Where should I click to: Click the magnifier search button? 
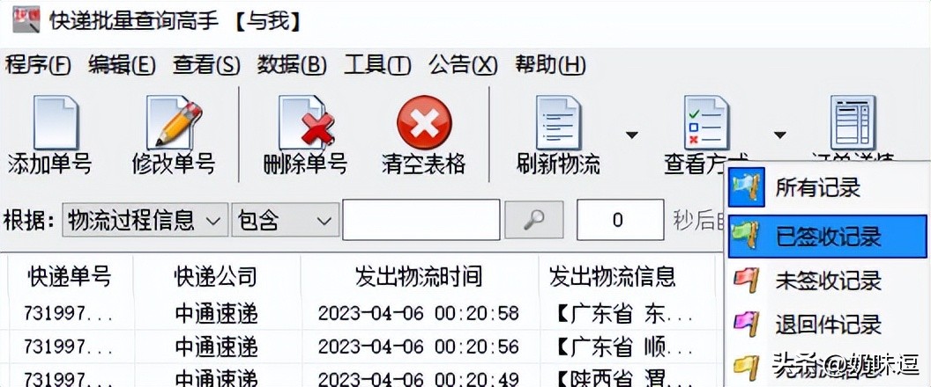pos(533,221)
